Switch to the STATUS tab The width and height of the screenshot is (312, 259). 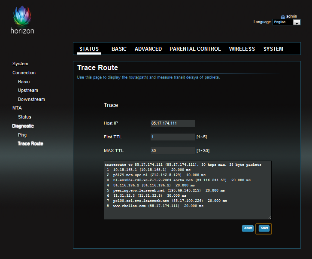coord(89,49)
